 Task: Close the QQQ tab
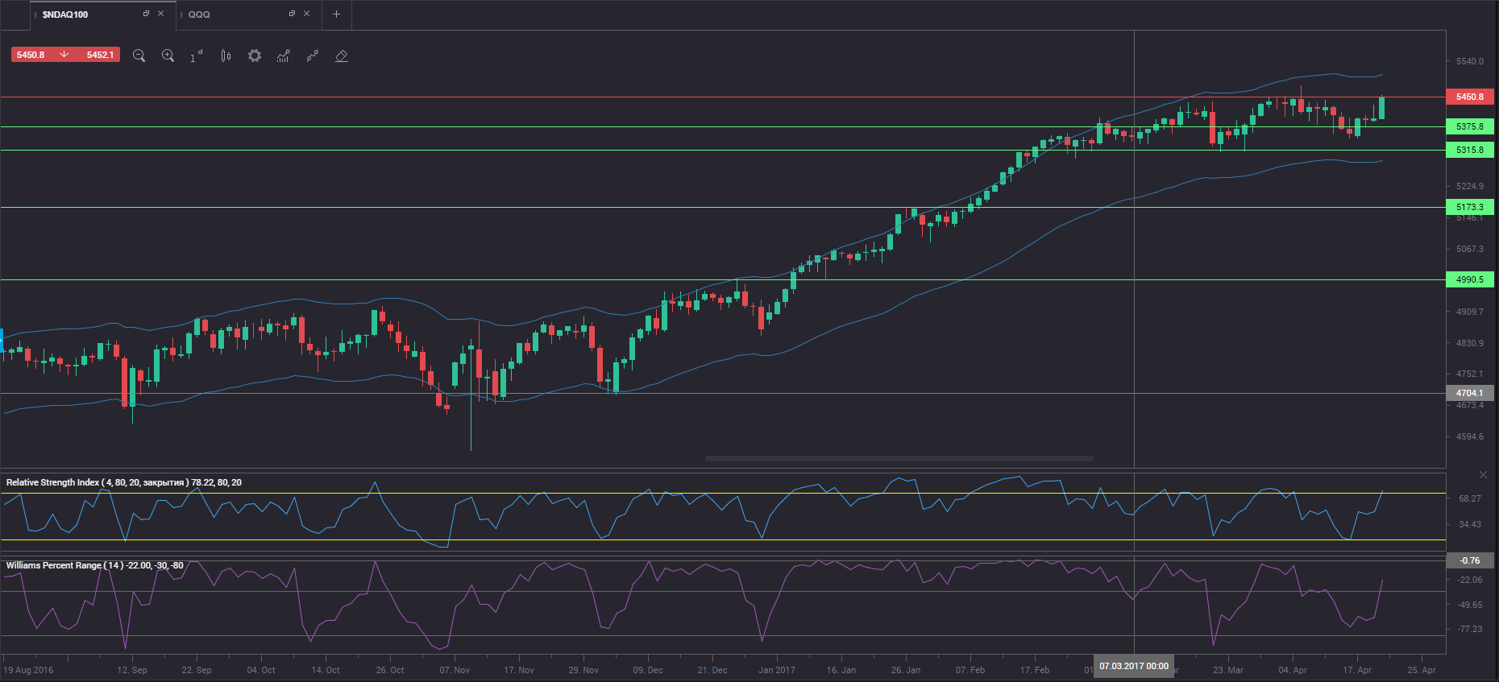306,14
